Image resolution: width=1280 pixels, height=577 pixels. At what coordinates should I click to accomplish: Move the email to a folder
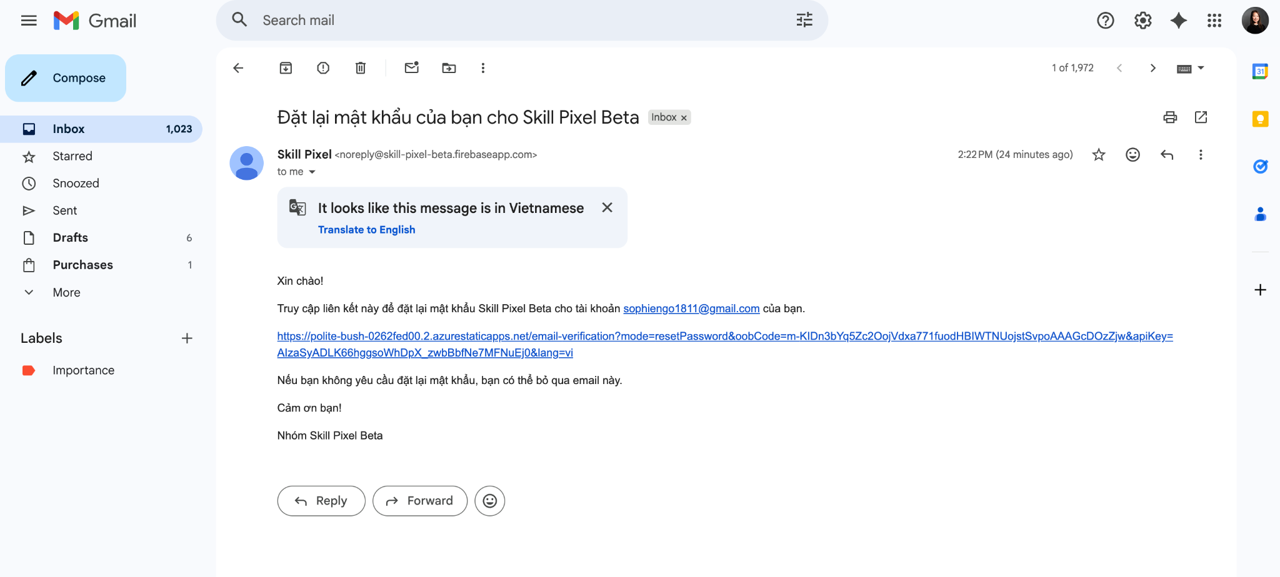[449, 68]
